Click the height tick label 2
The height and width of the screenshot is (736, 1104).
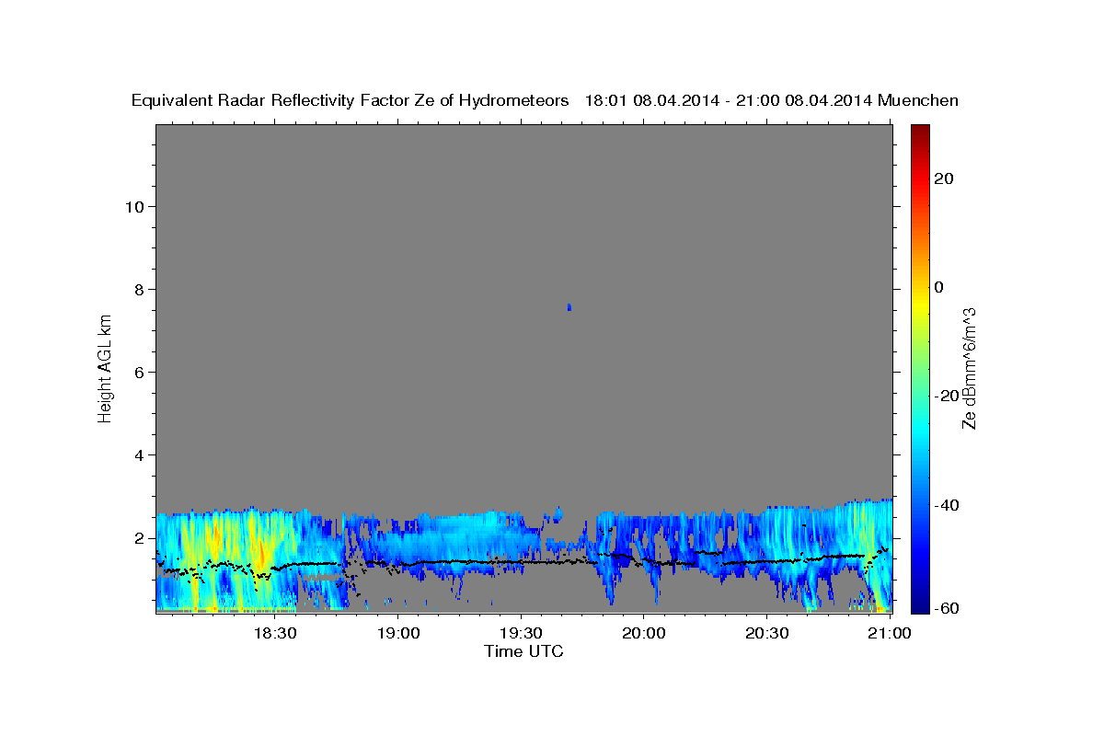137,537
